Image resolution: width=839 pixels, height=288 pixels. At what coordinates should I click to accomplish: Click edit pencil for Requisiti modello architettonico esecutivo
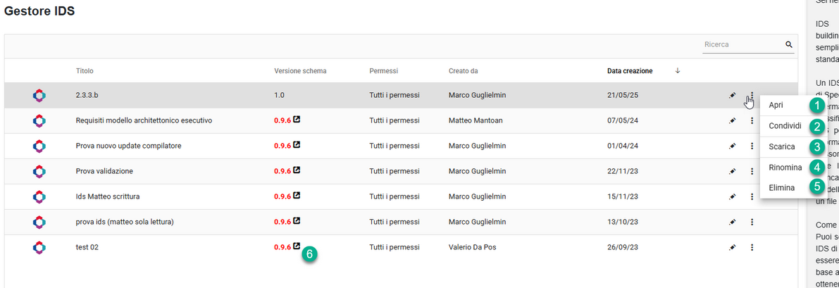coord(733,120)
